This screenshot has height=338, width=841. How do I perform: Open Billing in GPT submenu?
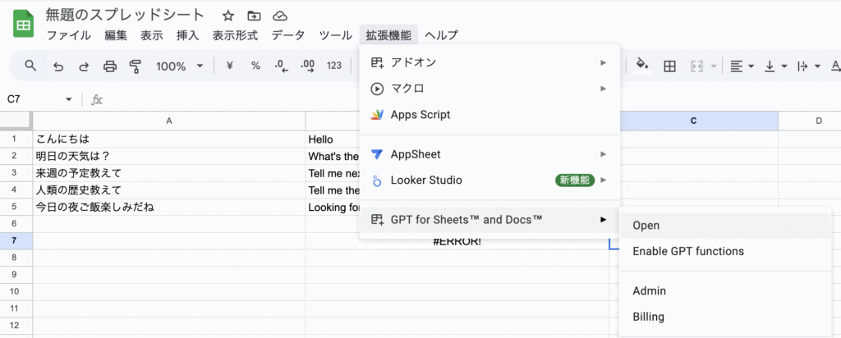click(725, 317)
